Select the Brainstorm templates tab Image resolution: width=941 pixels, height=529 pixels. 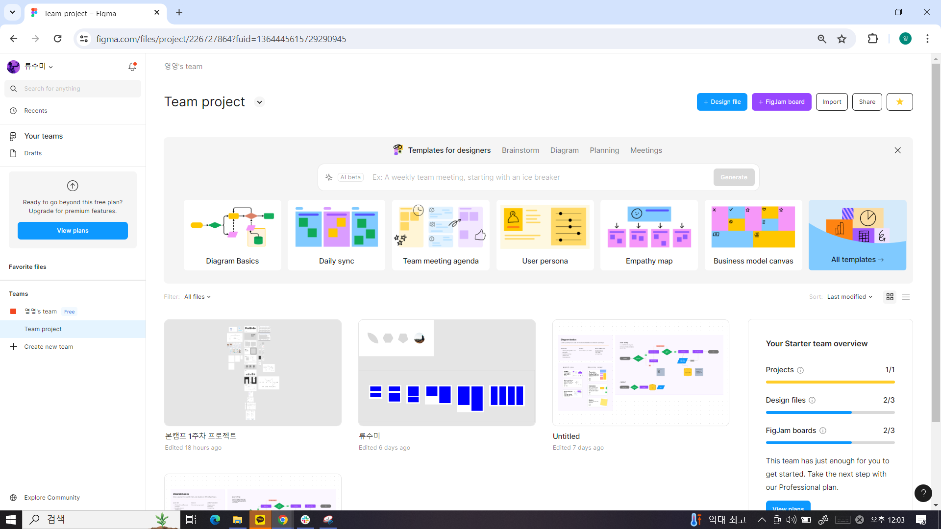[x=520, y=150]
